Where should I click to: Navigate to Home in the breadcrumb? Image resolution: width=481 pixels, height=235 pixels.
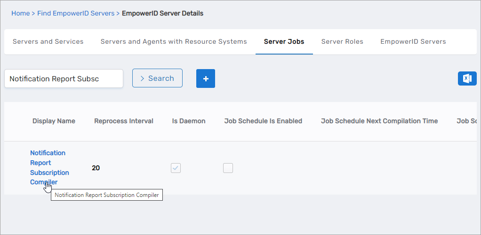click(20, 13)
